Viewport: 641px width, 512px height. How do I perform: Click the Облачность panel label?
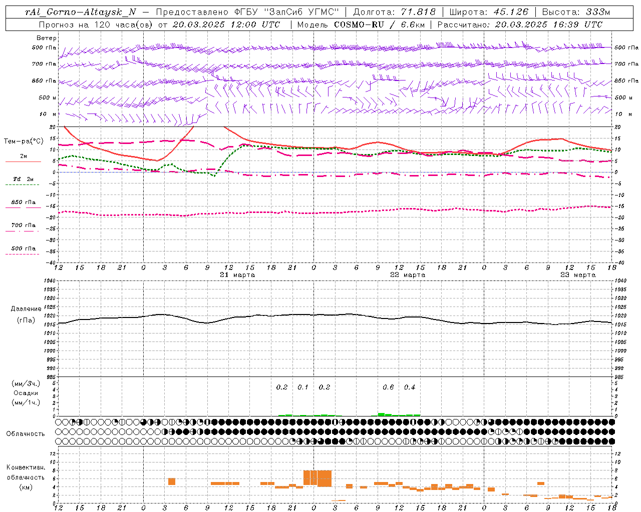[x=26, y=434]
